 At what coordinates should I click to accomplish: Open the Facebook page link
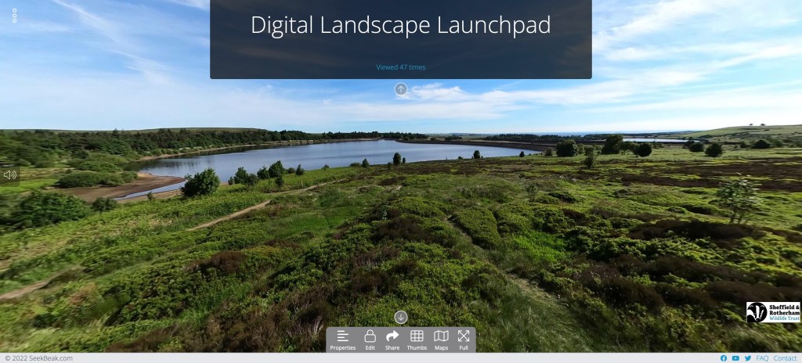pyautogui.click(x=723, y=358)
